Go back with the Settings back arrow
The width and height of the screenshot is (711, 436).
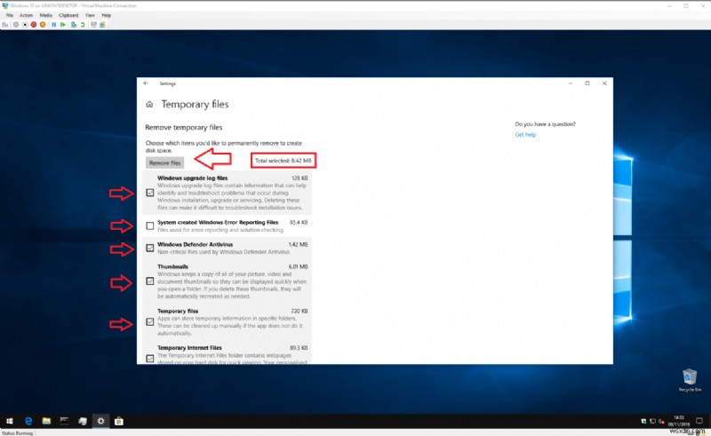coord(146,83)
